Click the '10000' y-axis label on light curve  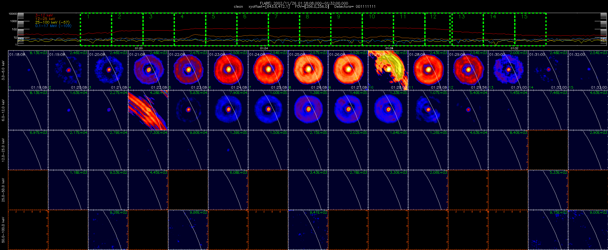tap(13, 14)
